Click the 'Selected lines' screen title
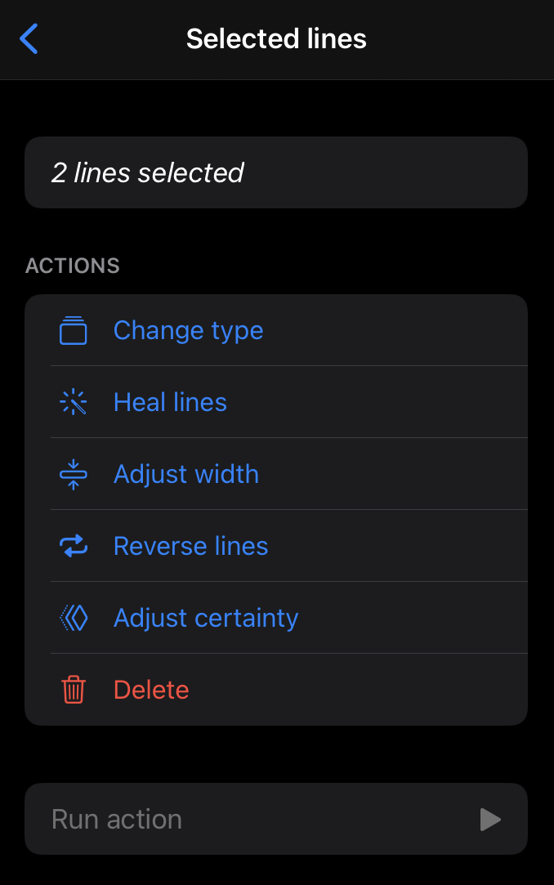 point(276,38)
